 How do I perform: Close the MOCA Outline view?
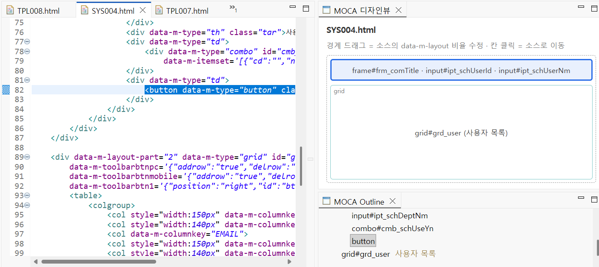pyautogui.click(x=392, y=201)
